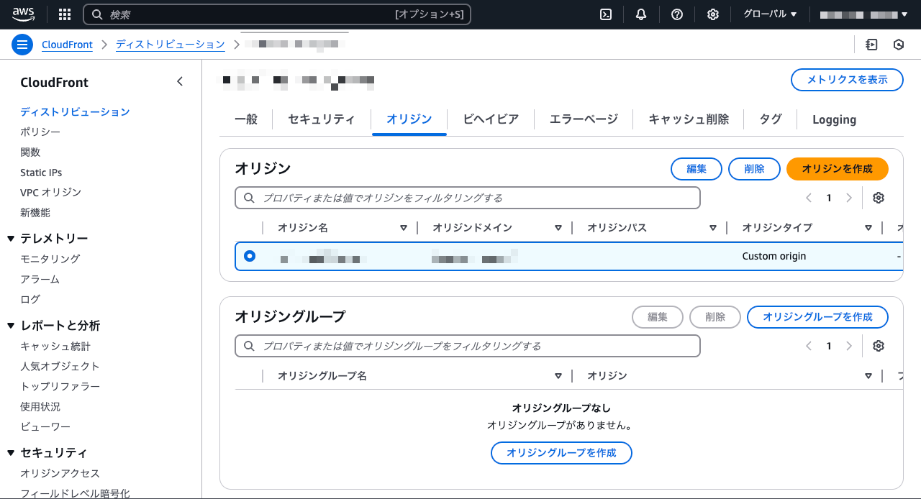The height and width of the screenshot is (499, 921).
Task: Open 関数 in the sidebar
Action: pos(30,152)
